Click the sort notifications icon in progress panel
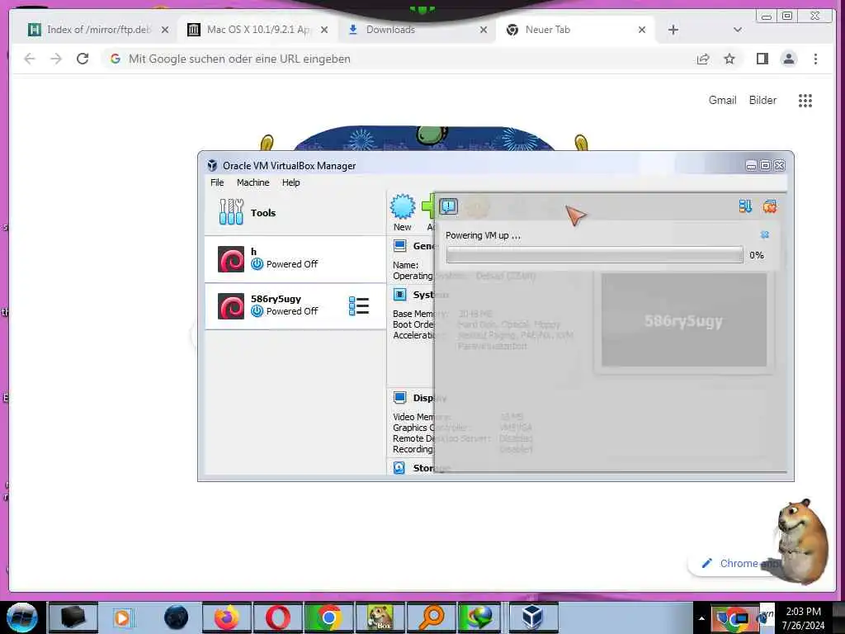Screen dimensions: 845x634 pyautogui.click(x=745, y=206)
